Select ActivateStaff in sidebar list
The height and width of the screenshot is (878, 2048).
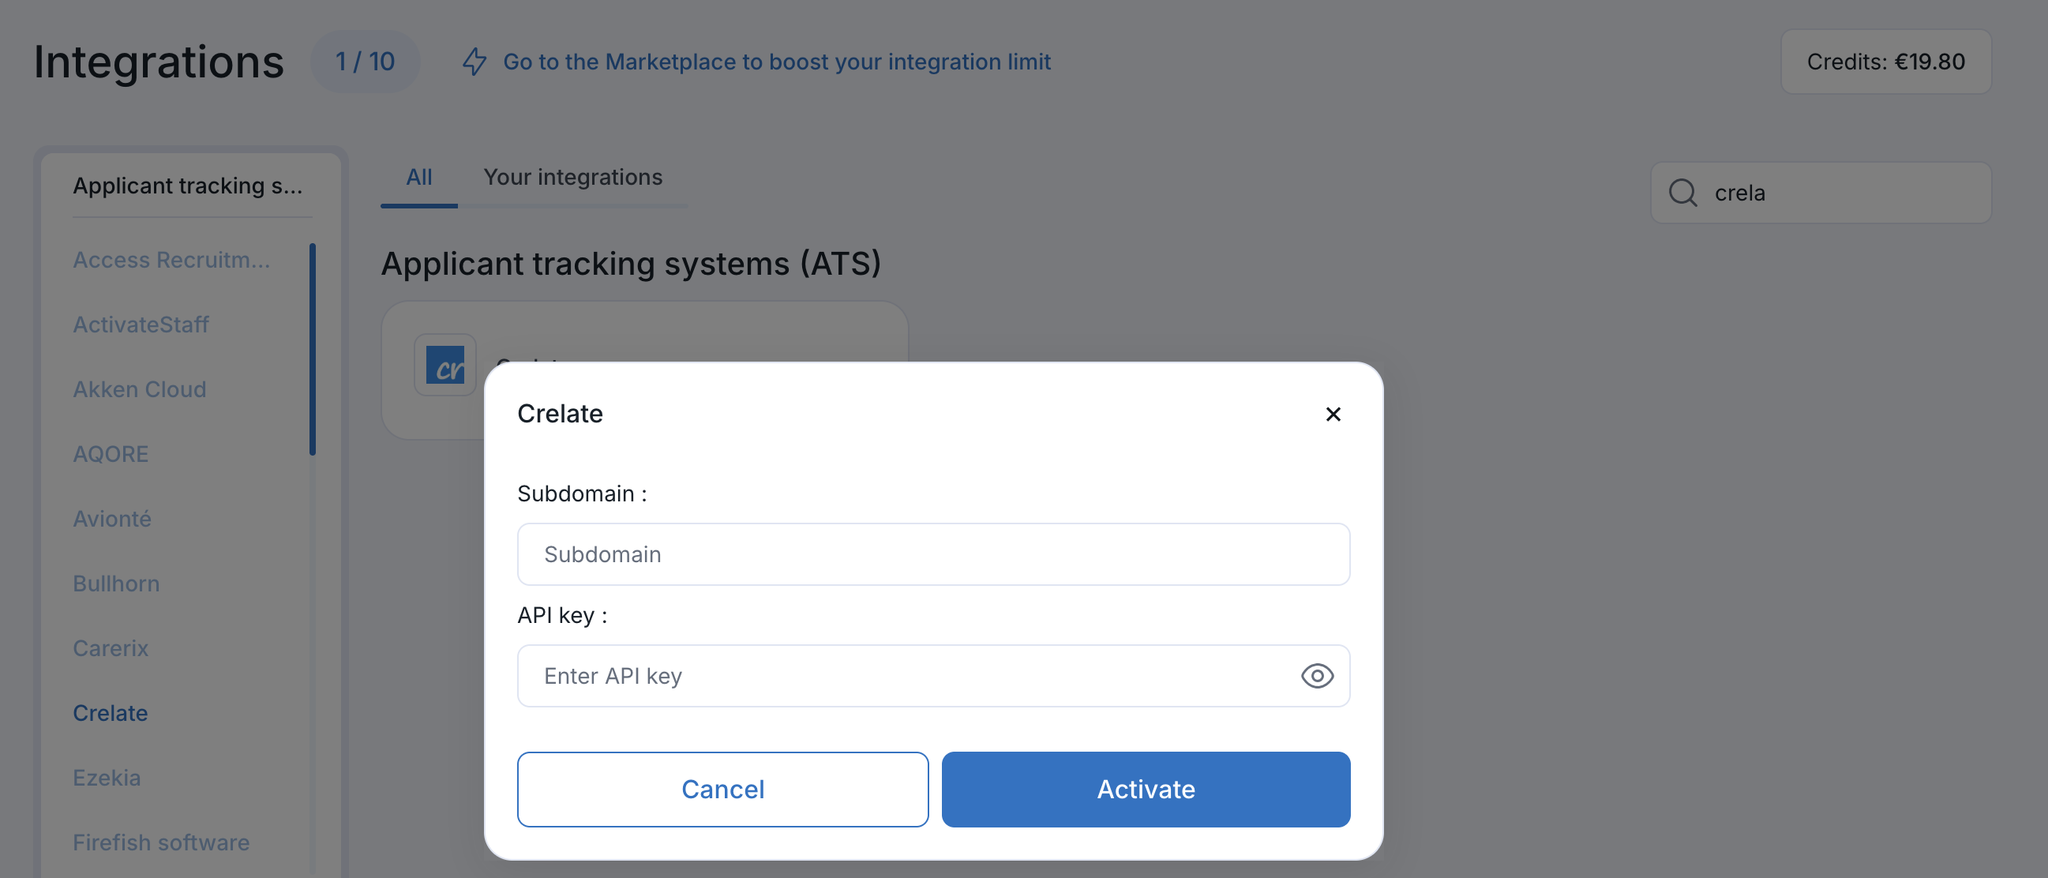[x=141, y=325]
